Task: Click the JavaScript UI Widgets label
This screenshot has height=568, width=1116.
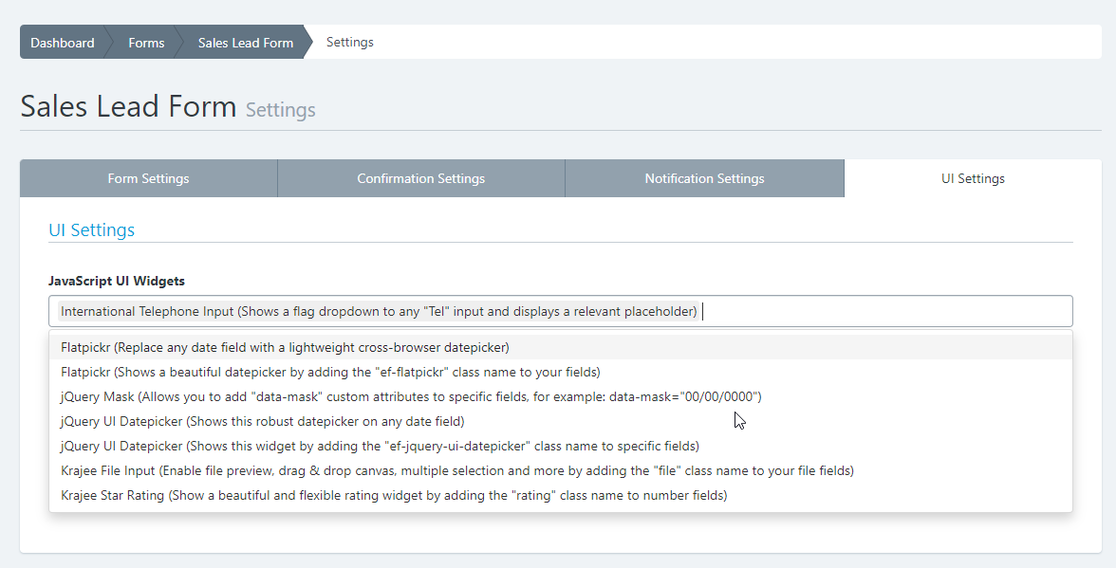Action: (x=117, y=281)
